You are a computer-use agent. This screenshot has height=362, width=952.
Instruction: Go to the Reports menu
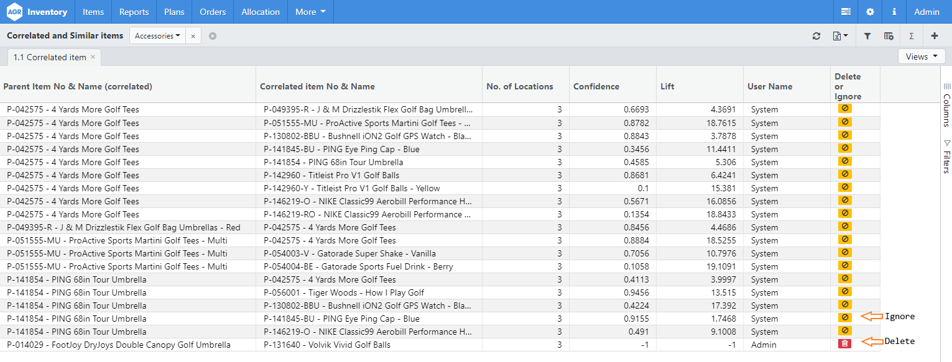(134, 12)
